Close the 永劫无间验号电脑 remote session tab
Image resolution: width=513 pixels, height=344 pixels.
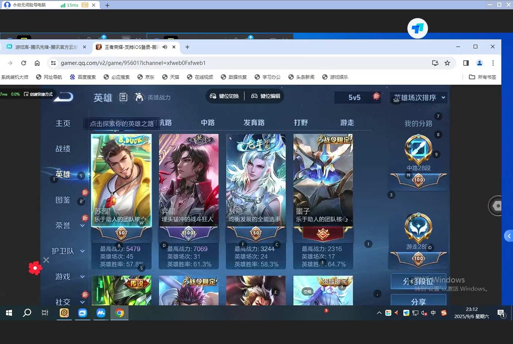point(94,5)
